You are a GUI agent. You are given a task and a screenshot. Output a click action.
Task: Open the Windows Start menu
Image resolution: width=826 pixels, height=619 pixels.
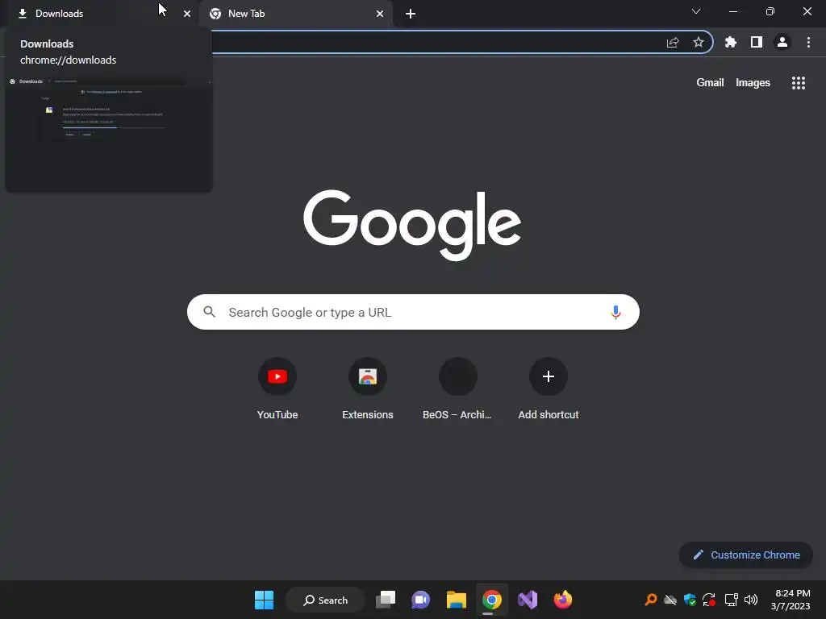264,600
